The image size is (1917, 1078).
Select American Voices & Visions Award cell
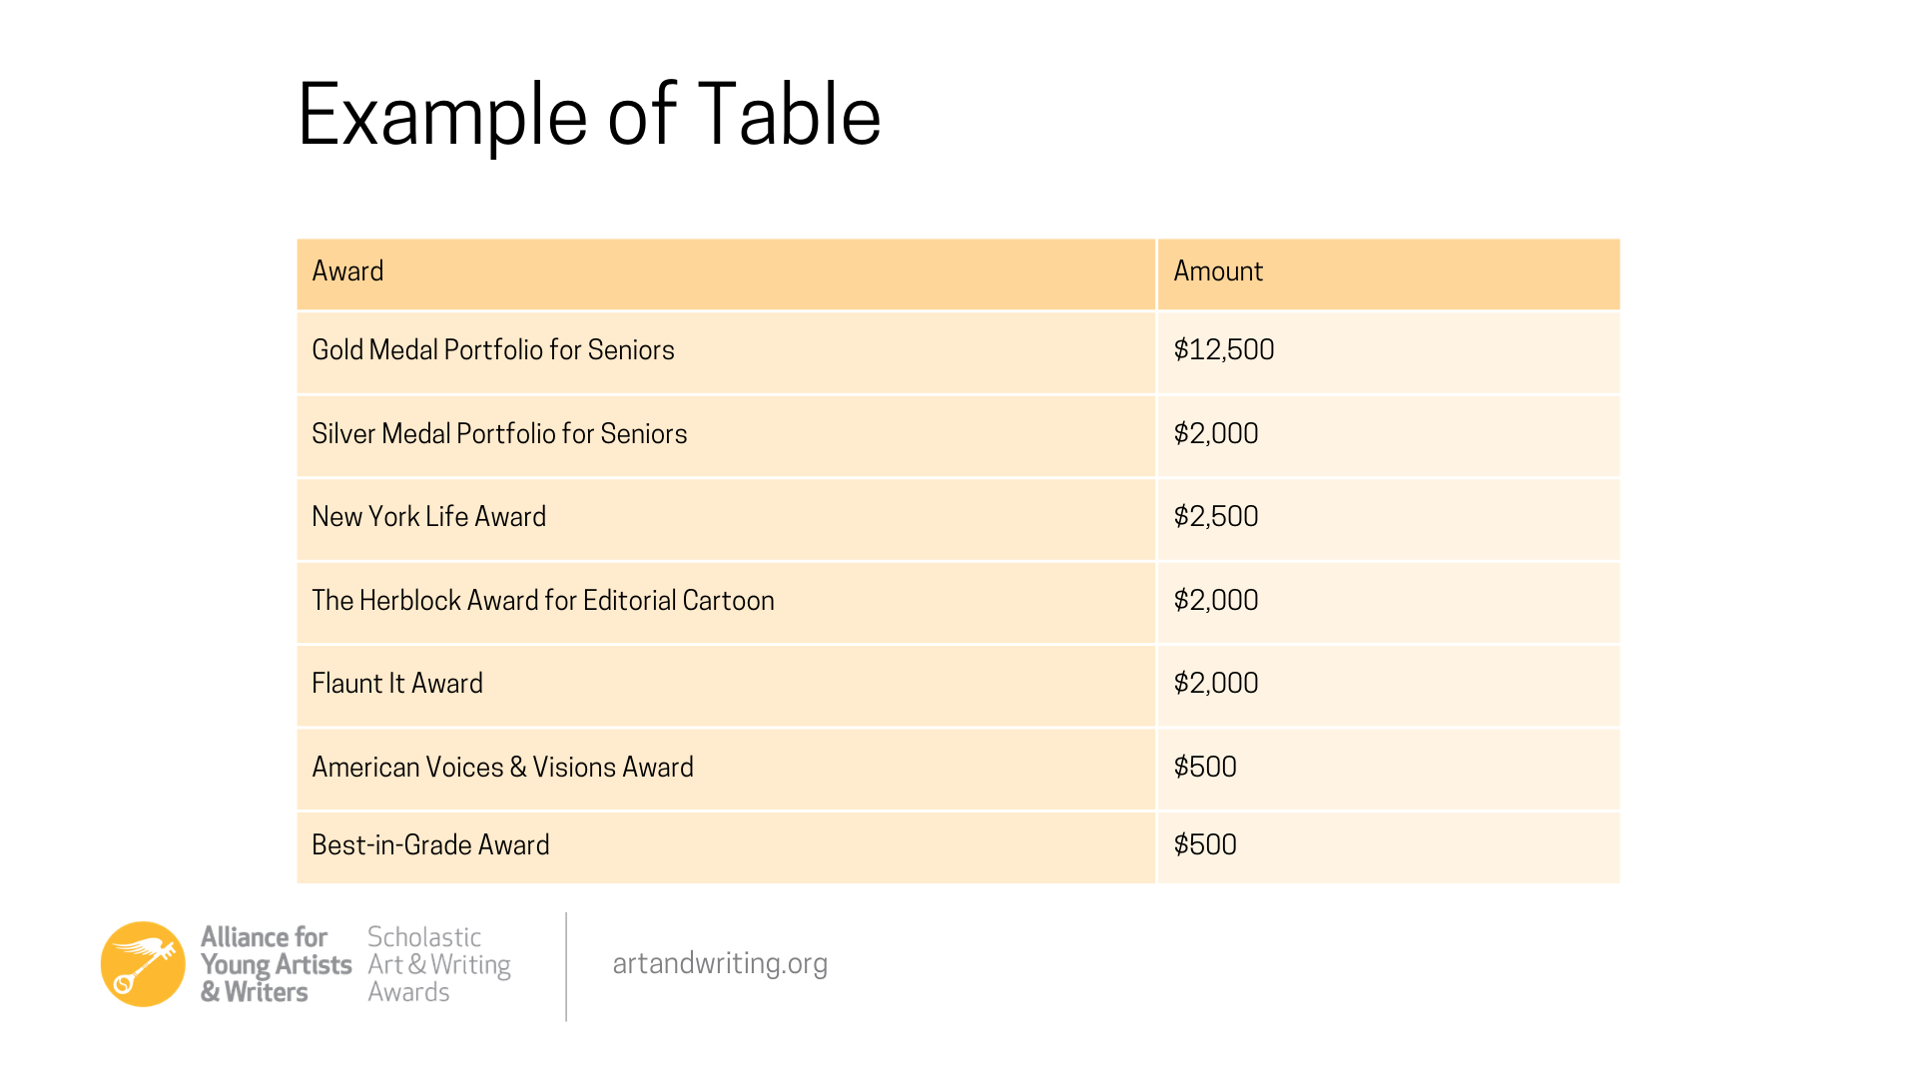point(502,768)
